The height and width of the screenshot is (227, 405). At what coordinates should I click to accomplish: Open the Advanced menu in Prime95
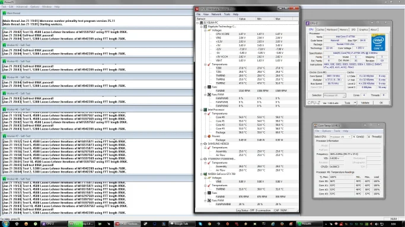click(x=21, y=7)
